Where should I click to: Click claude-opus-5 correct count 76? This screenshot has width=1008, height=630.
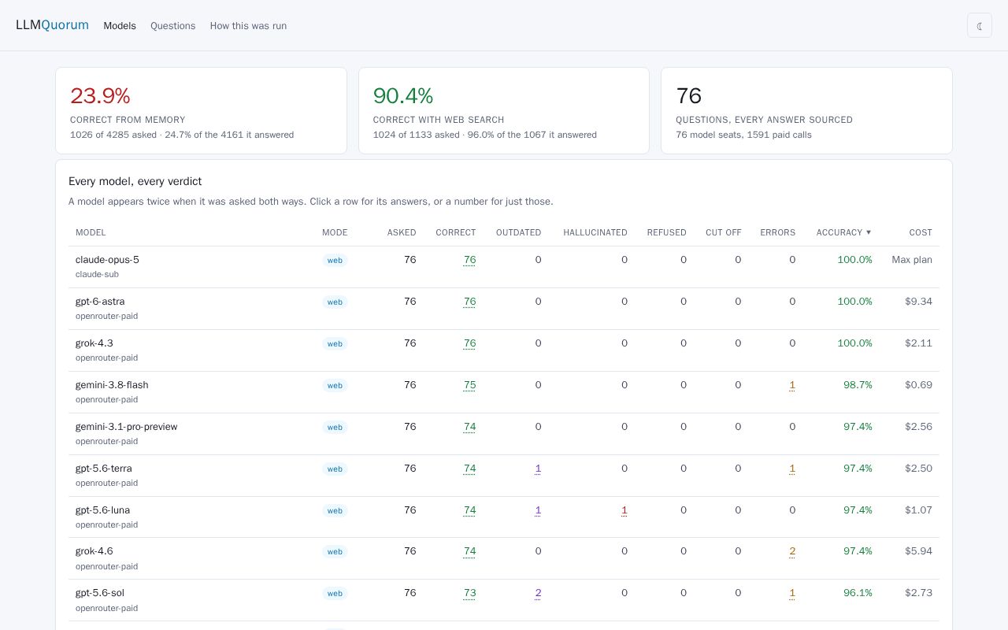tap(469, 260)
